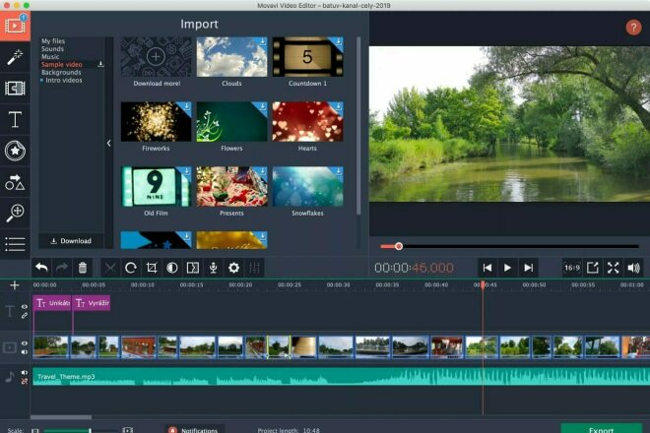
Task: Toggle title track visibility eye
Action: (x=25, y=307)
